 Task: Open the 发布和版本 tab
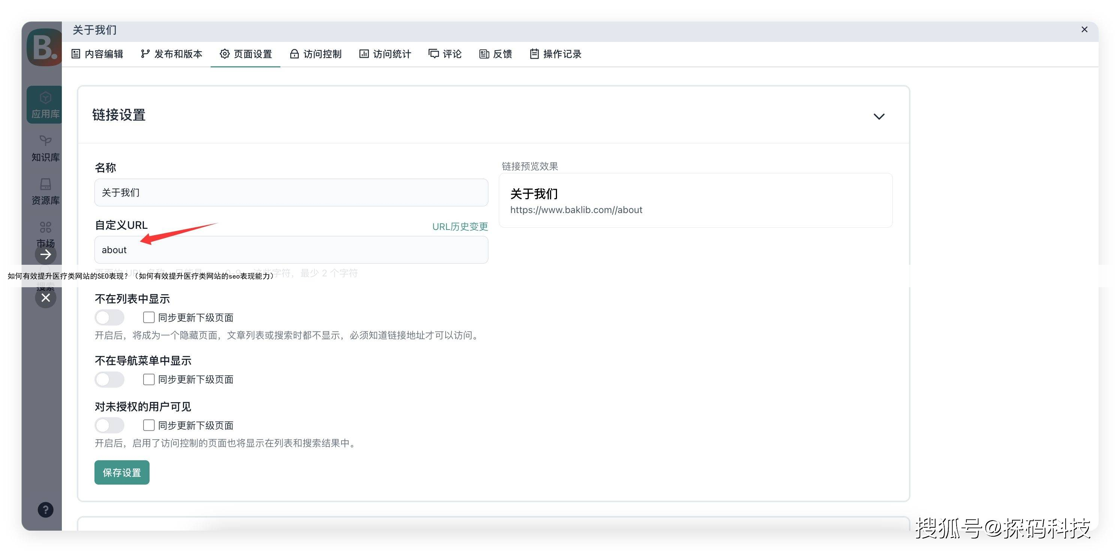172,54
